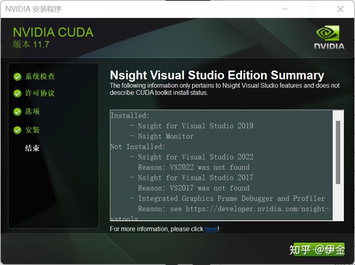This screenshot has height=265, width=355.
Task: Click the Nsight Visual Studio Edition Summary heading
Action: pyautogui.click(x=217, y=75)
